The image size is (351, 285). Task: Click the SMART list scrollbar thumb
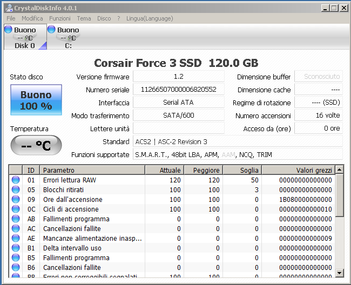click(339, 195)
